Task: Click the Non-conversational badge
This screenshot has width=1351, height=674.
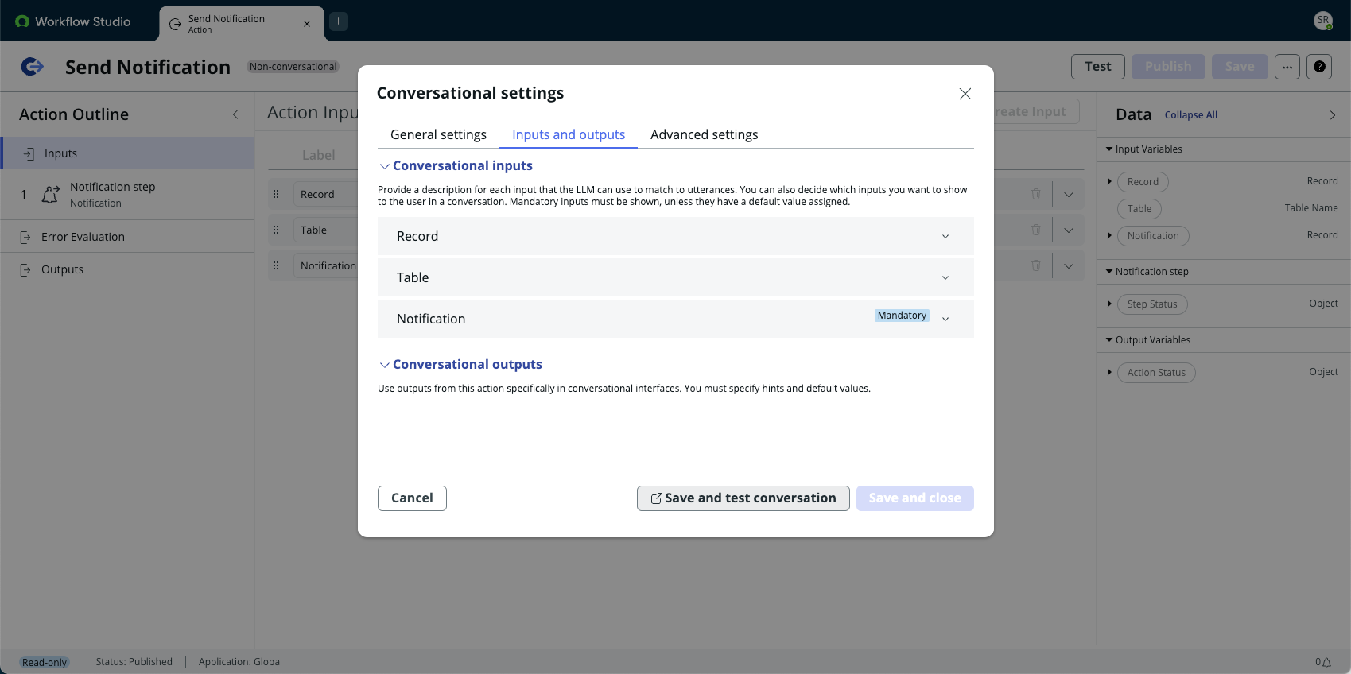Action: [x=293, y=67]
